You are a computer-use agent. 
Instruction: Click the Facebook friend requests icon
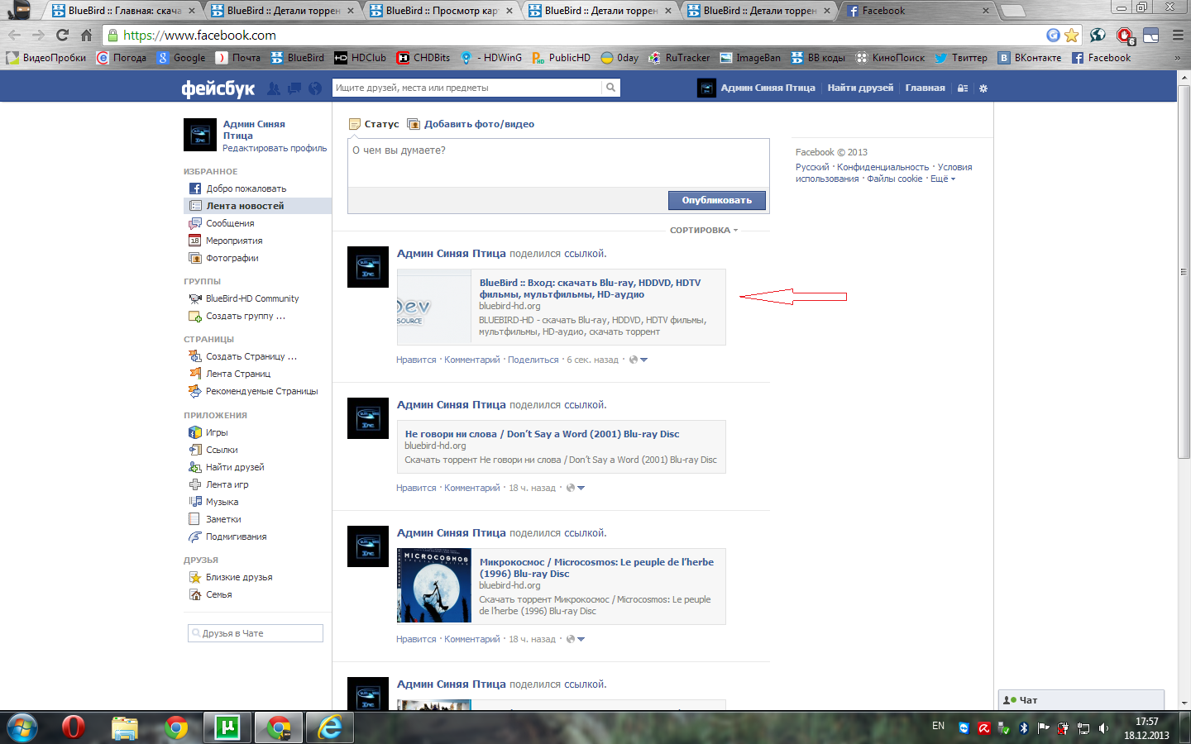tap(274, 88)
